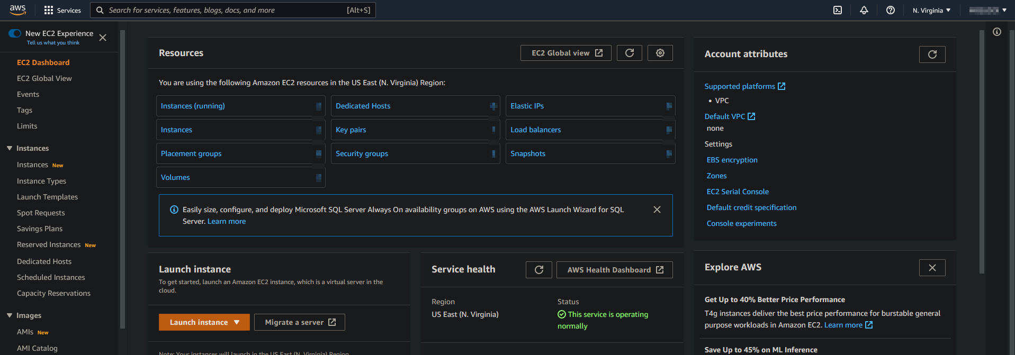Toggle the New EC2 Experience switch
This screenshot has width=1015, height=355.
coord(15,33)
